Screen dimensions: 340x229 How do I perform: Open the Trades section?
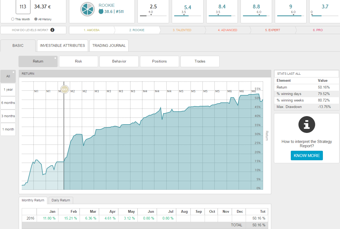[200, 61]
